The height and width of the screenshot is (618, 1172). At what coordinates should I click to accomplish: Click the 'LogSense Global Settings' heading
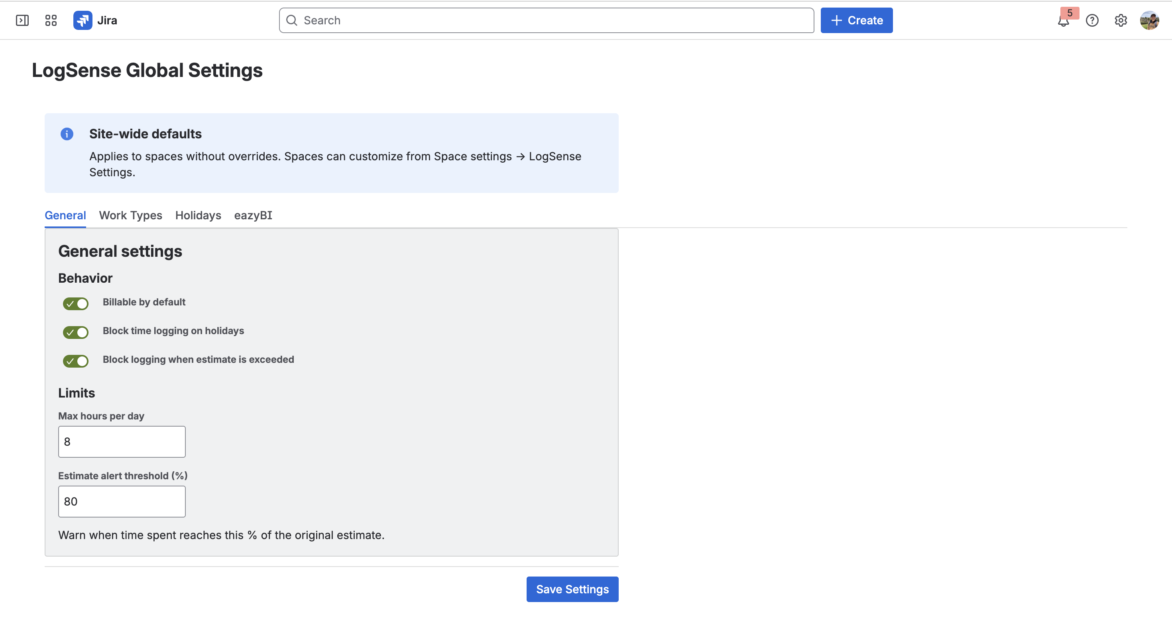147,71
